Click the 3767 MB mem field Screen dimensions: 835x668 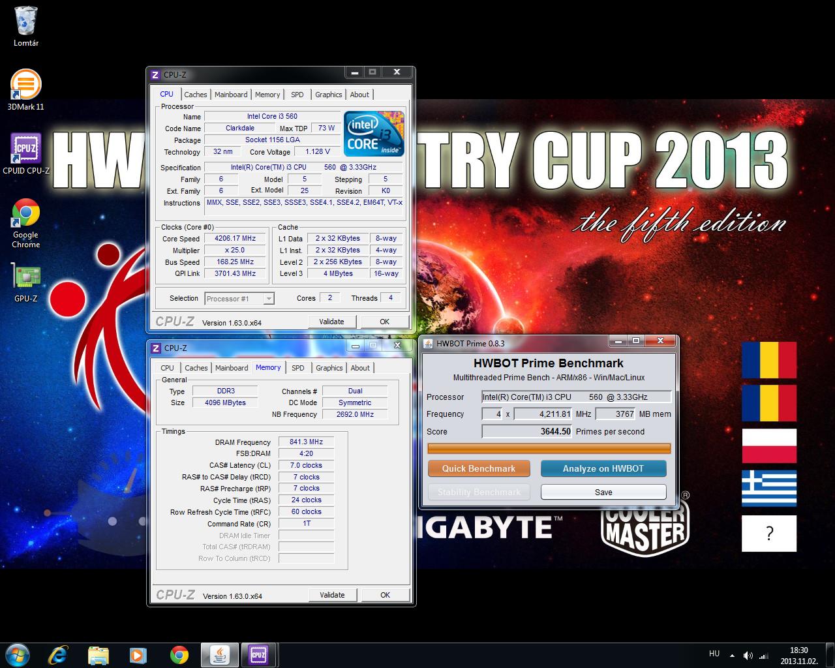click(x=615, y=414)
